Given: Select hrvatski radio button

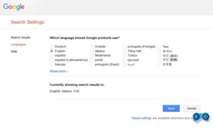Looking at the screenshot, I should click(x=92, y=47).
